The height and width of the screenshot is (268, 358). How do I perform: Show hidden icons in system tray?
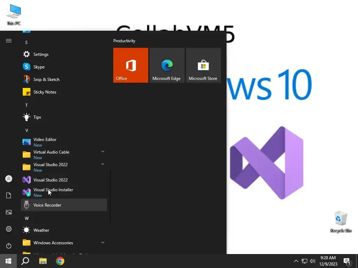click(x=296, y=261)
